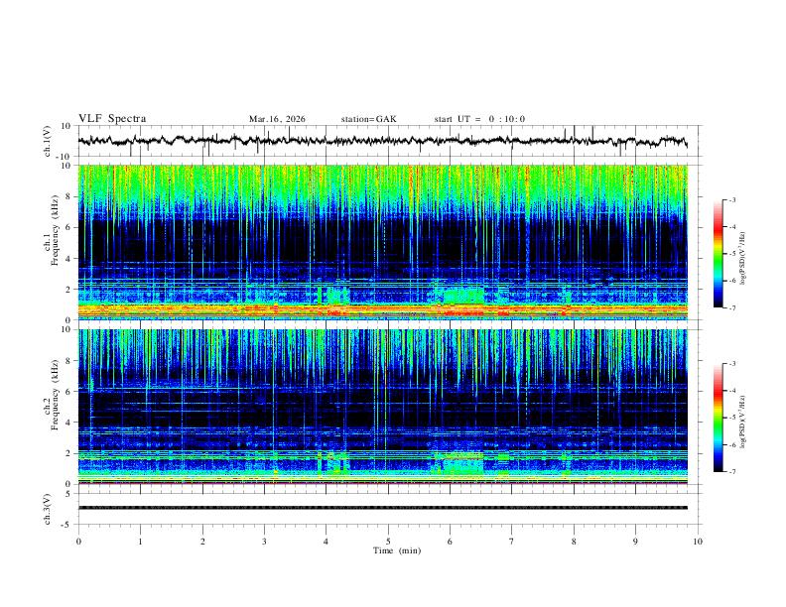
Task: Click inside the ch.2 spectrogram panel
Action: (383, 407)
